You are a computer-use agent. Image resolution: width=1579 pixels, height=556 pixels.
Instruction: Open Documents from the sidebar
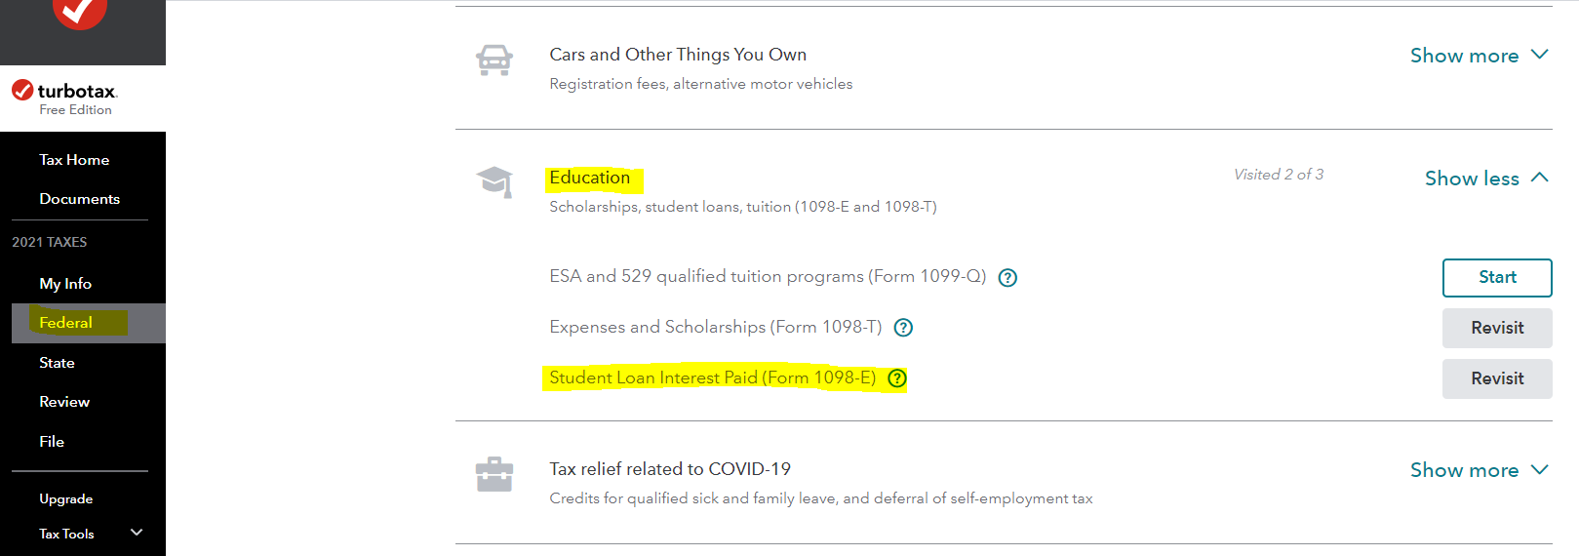point(80,199)
